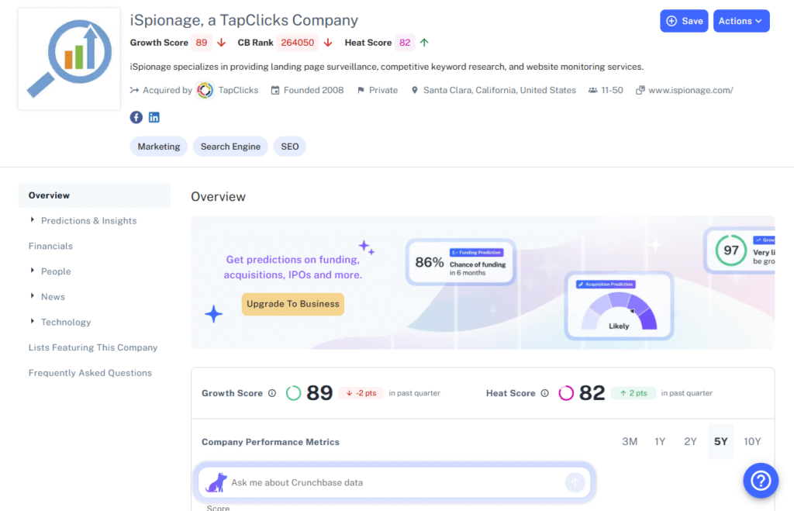
Task: Click the CB Rank down arrow
Action: click(x=328, y=43)
